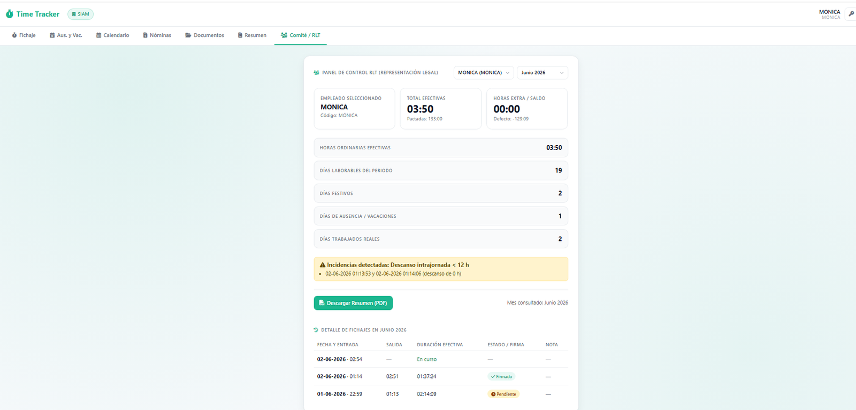The width and height of the screenshot is (856, 410).
Task: Click the Mes consultado: Junio 2026 text
Action: point(537,303)
